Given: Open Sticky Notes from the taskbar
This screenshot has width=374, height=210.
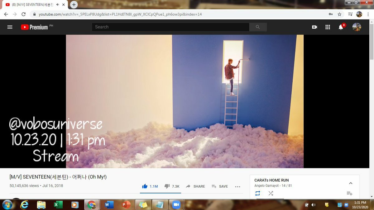Looking at the screenshot, I should click(x=142, y=204).
